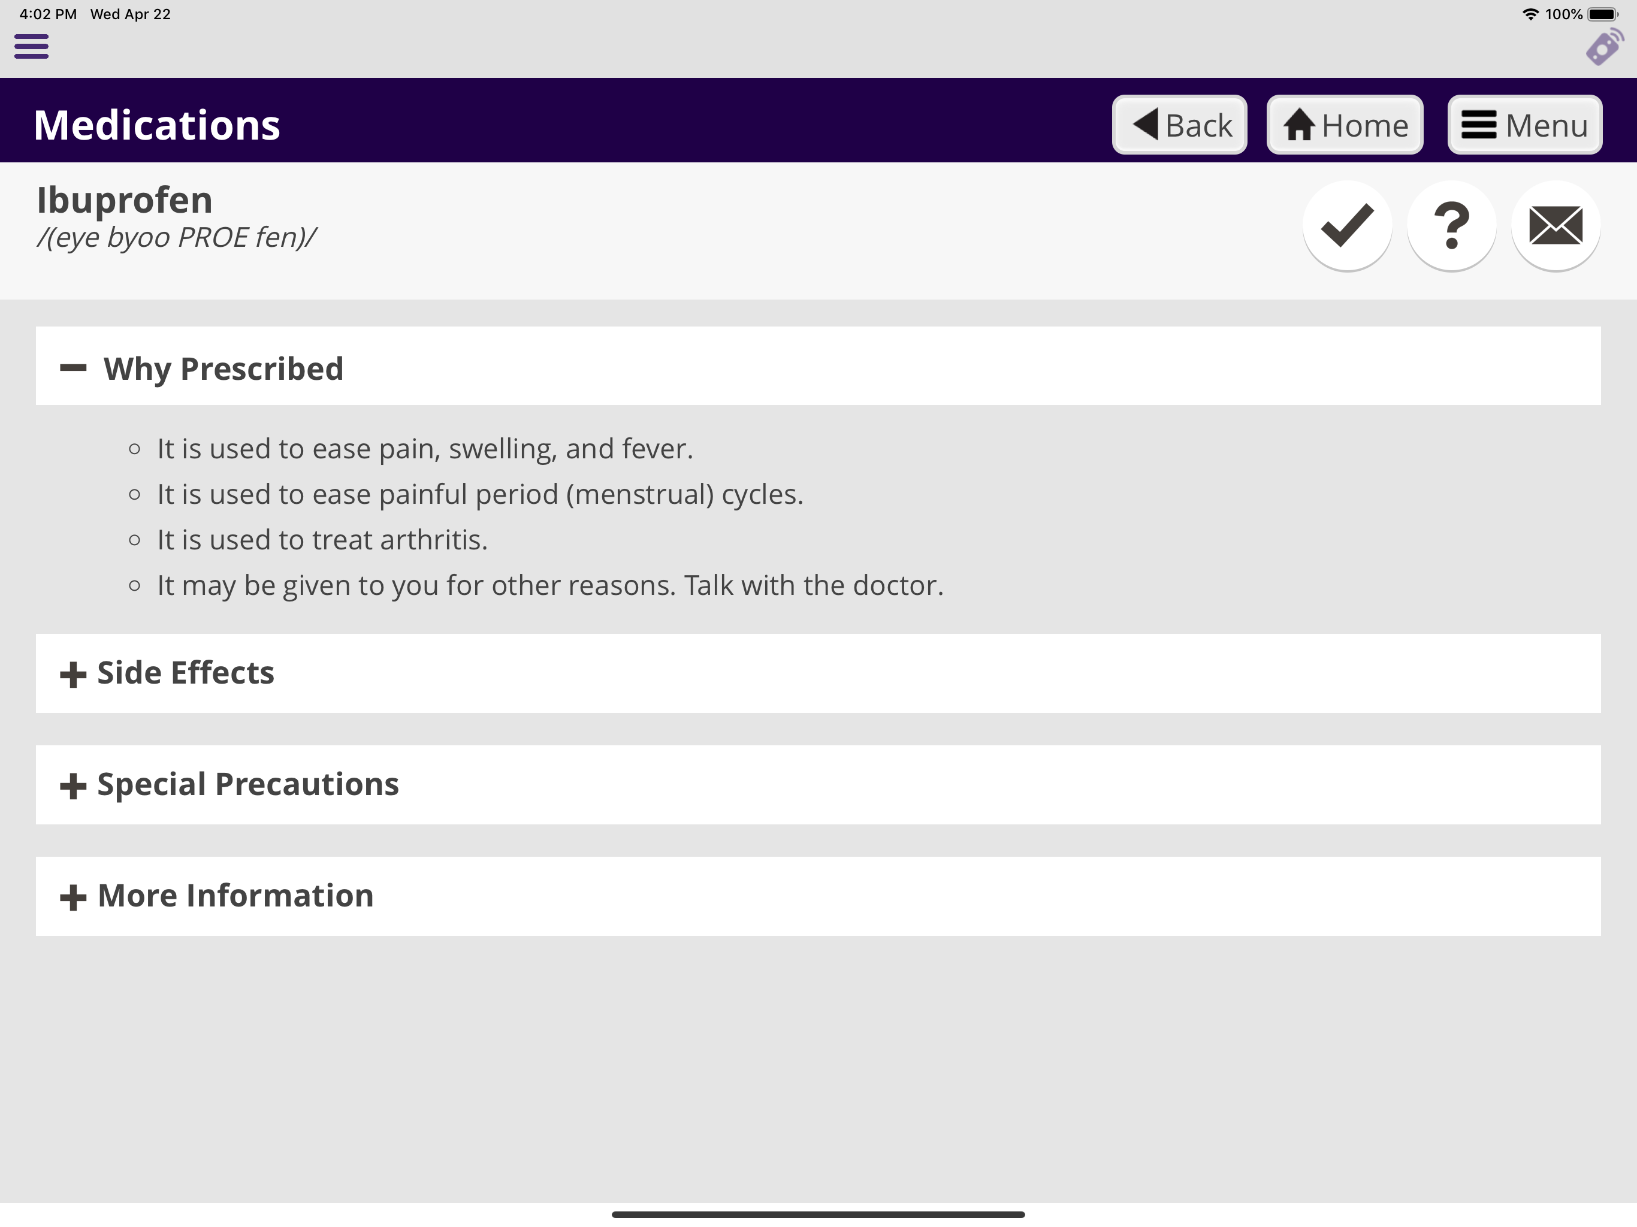Click the Back arrow icon

[1146, 123]
